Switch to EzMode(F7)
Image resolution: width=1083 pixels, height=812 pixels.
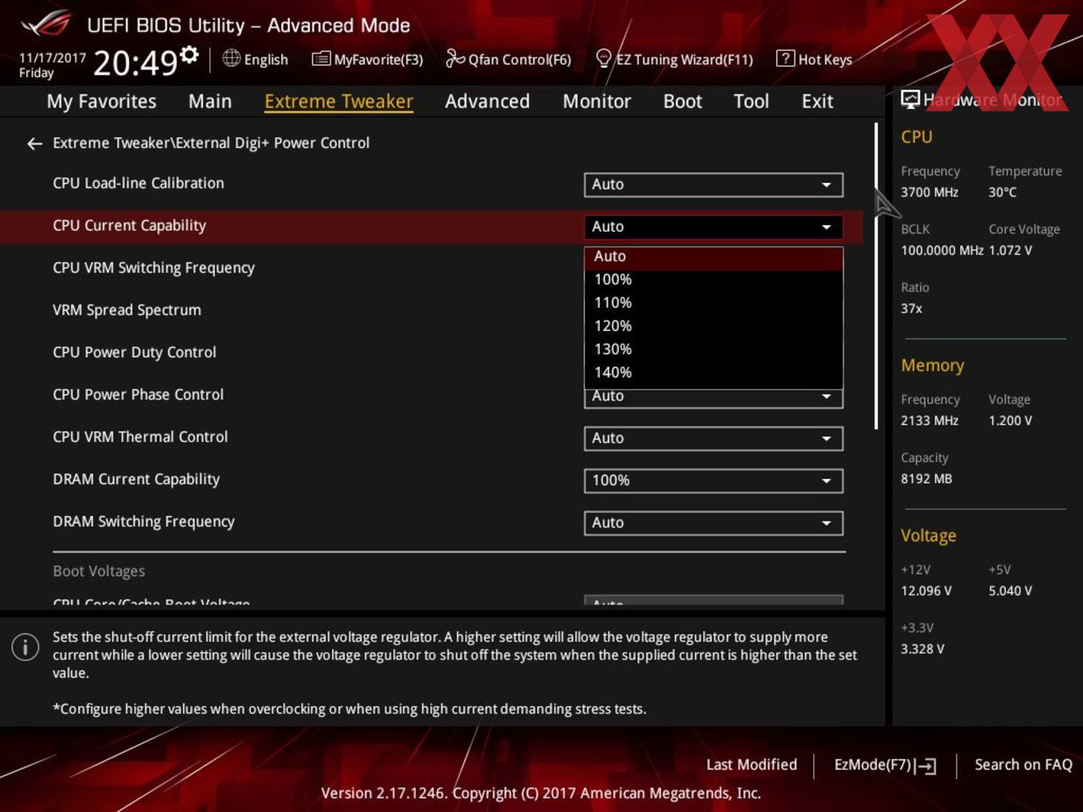pyautogui.click(x=885, y=765)
